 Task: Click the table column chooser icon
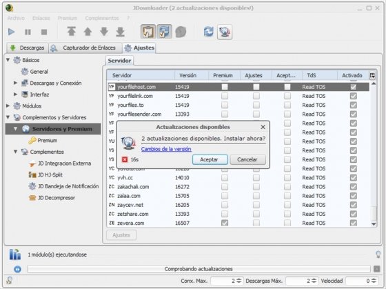point(372,75)
